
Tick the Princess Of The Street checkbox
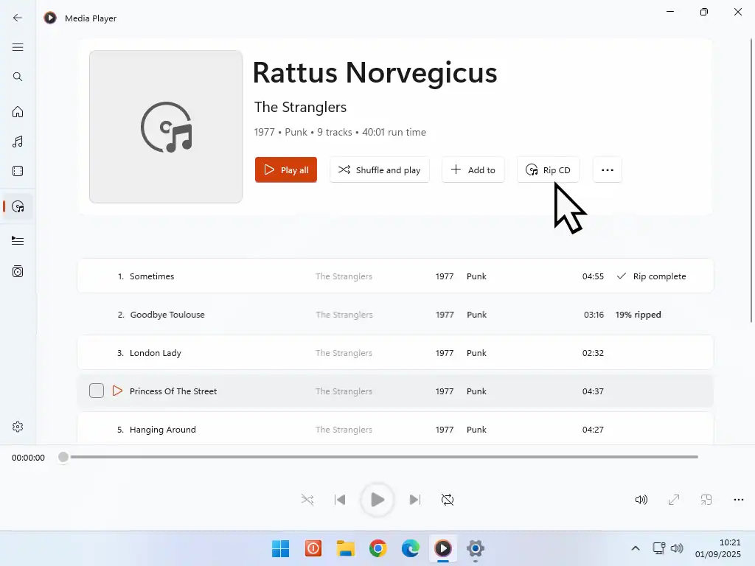click(97, 391)
